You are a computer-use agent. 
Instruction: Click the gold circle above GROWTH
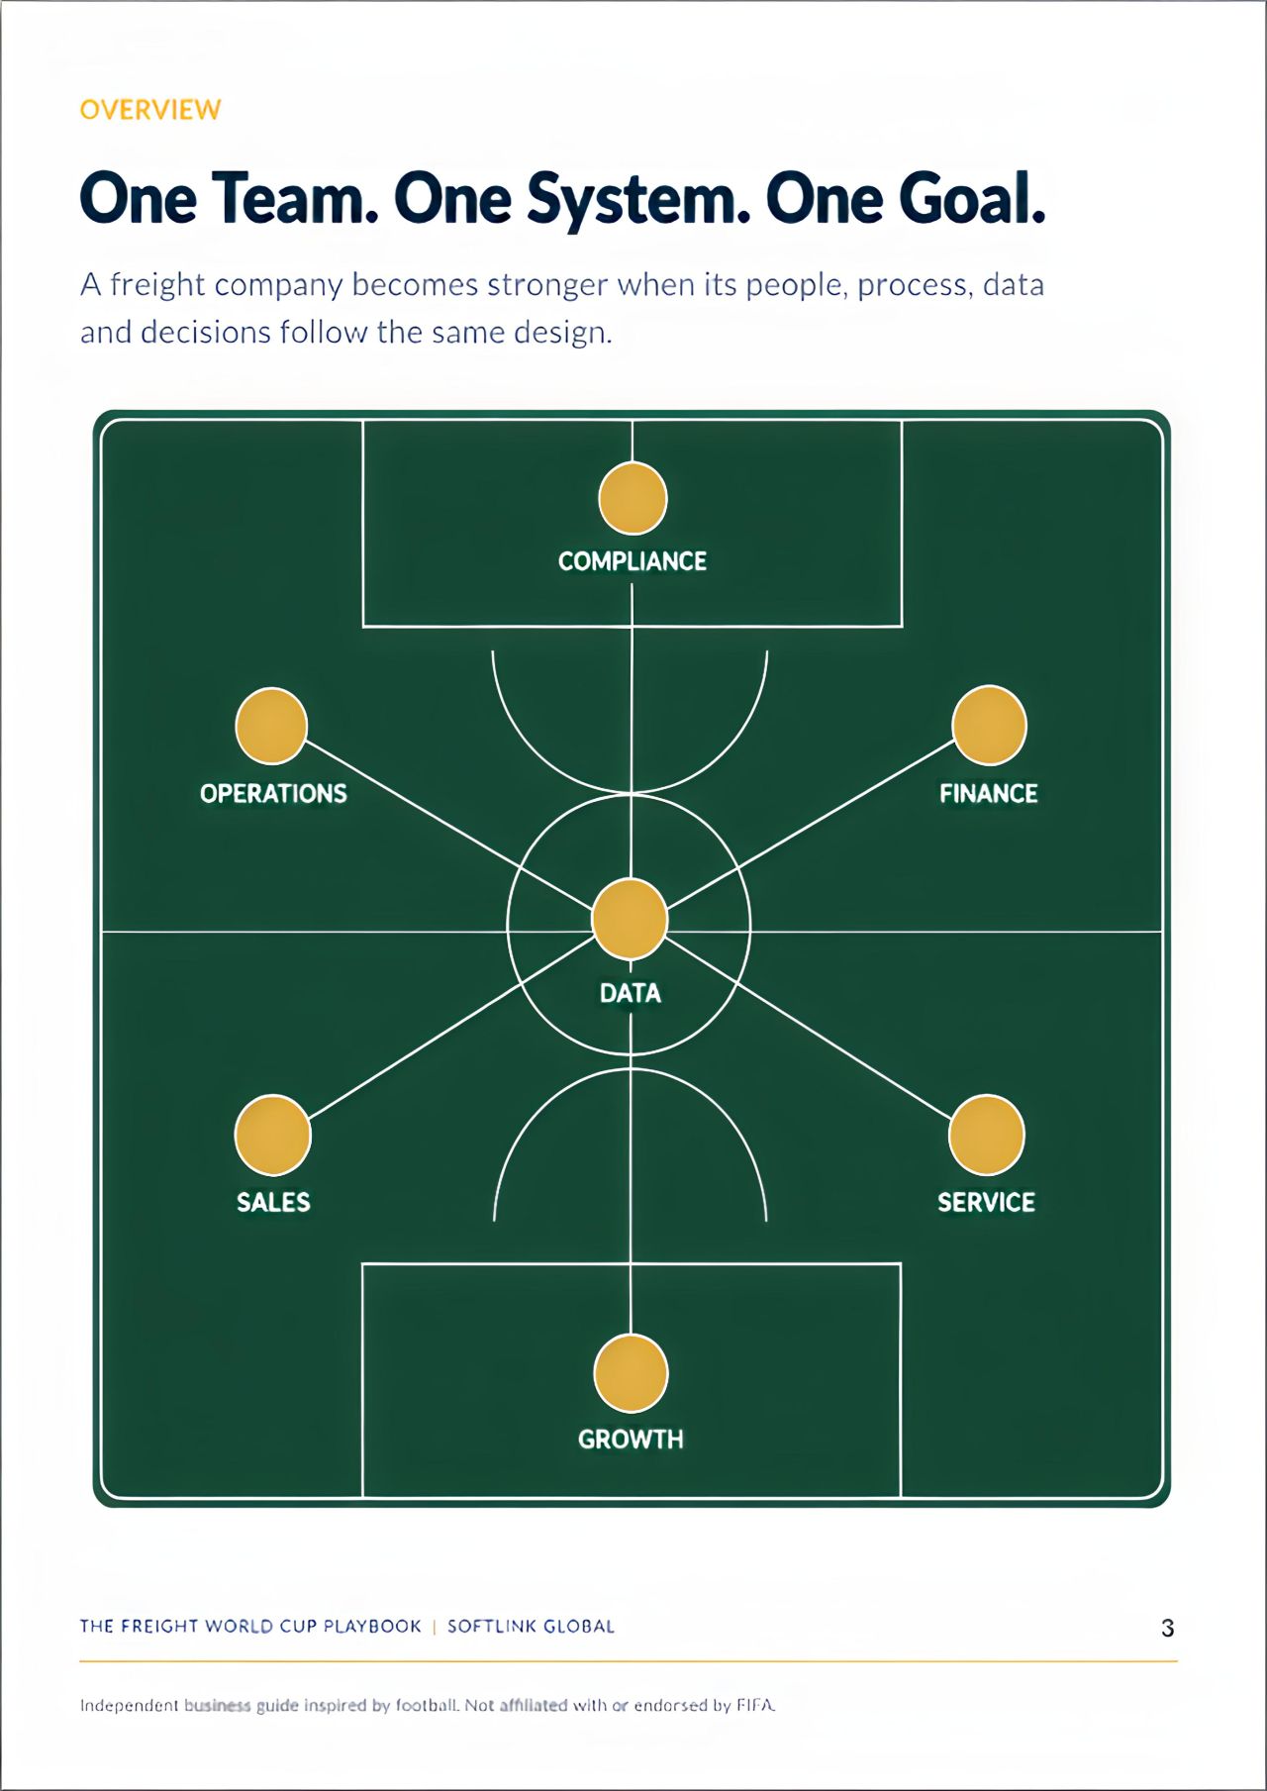(631, 1373)
